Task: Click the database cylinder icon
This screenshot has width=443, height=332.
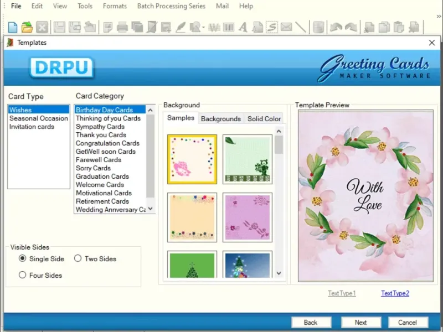Action: click(x=318, y=27)
